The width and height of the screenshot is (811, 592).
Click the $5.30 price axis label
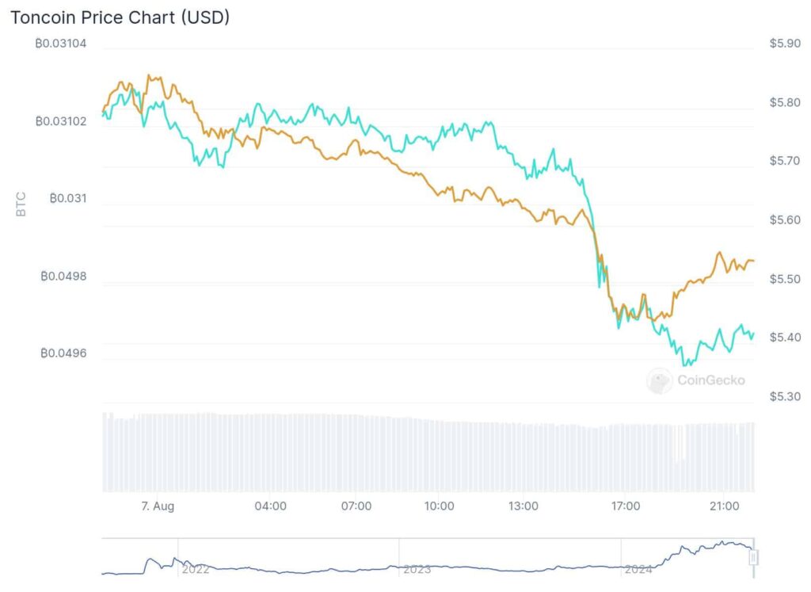pyautogui.click(x=785, y=396)
